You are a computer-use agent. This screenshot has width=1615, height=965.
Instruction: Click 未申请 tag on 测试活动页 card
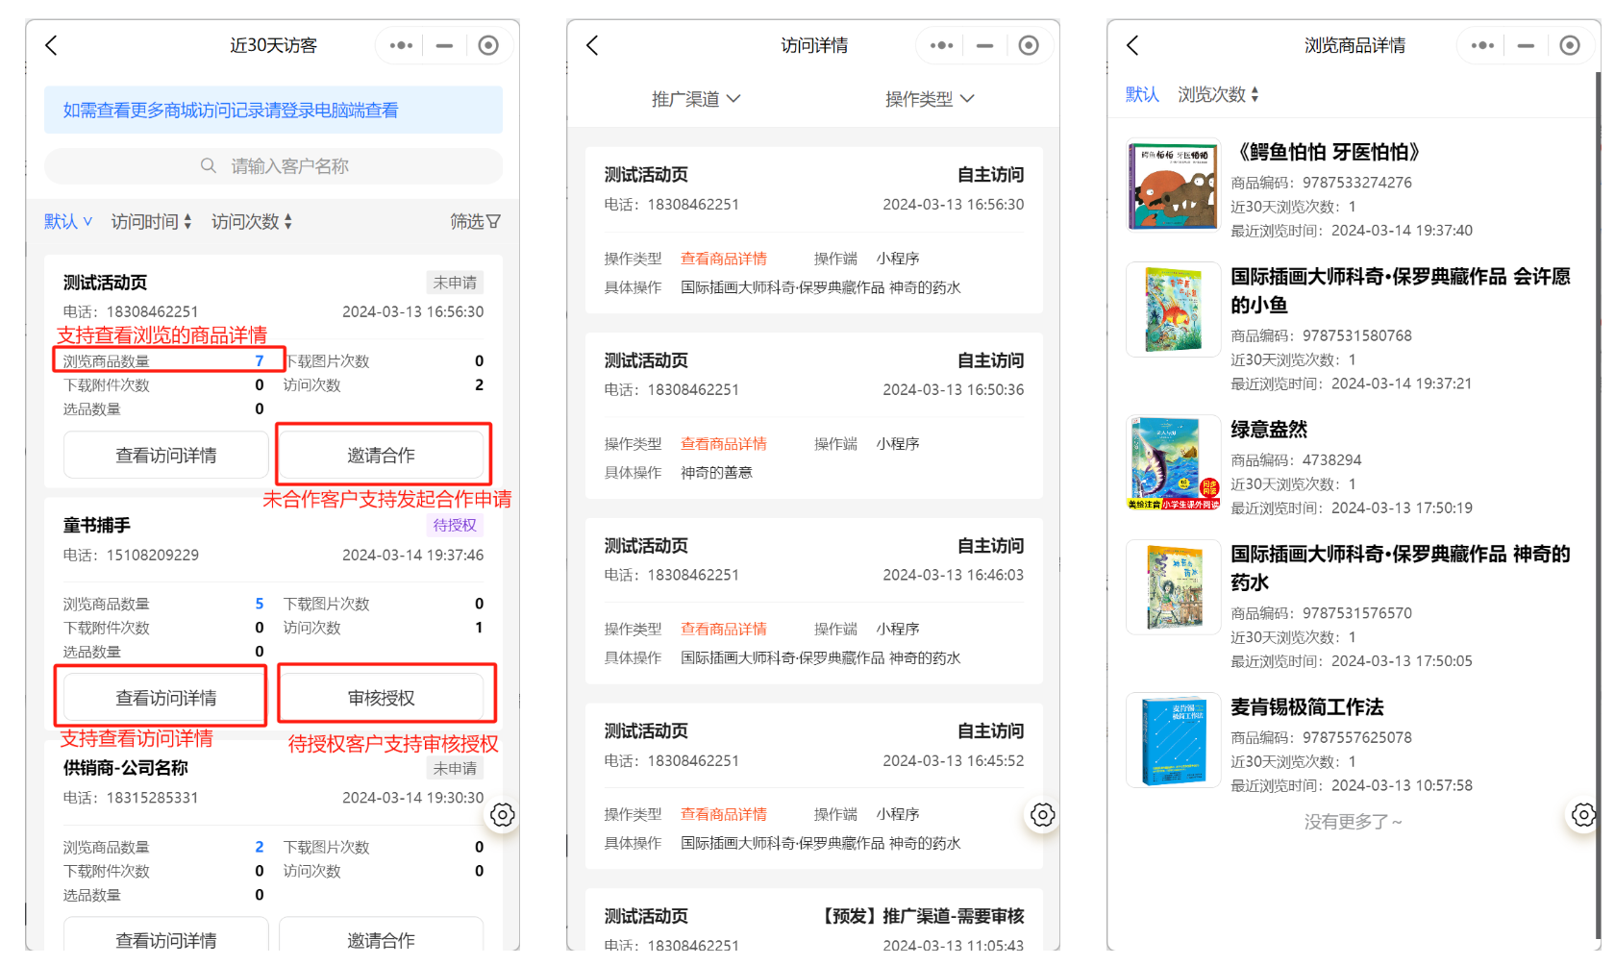(455, 283)
